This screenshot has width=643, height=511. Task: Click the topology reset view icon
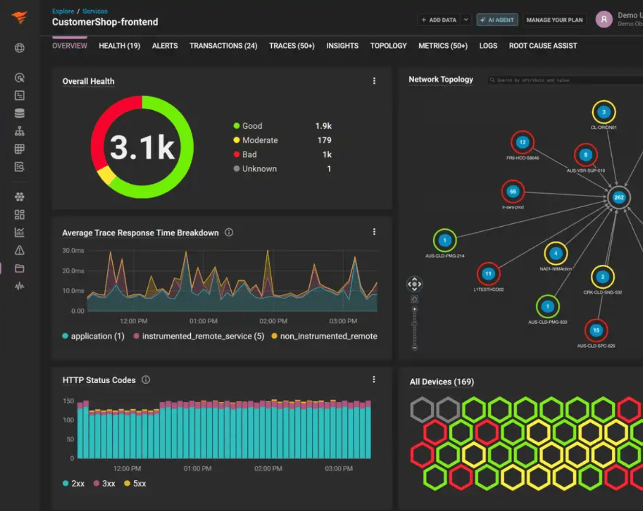(414, 299)
